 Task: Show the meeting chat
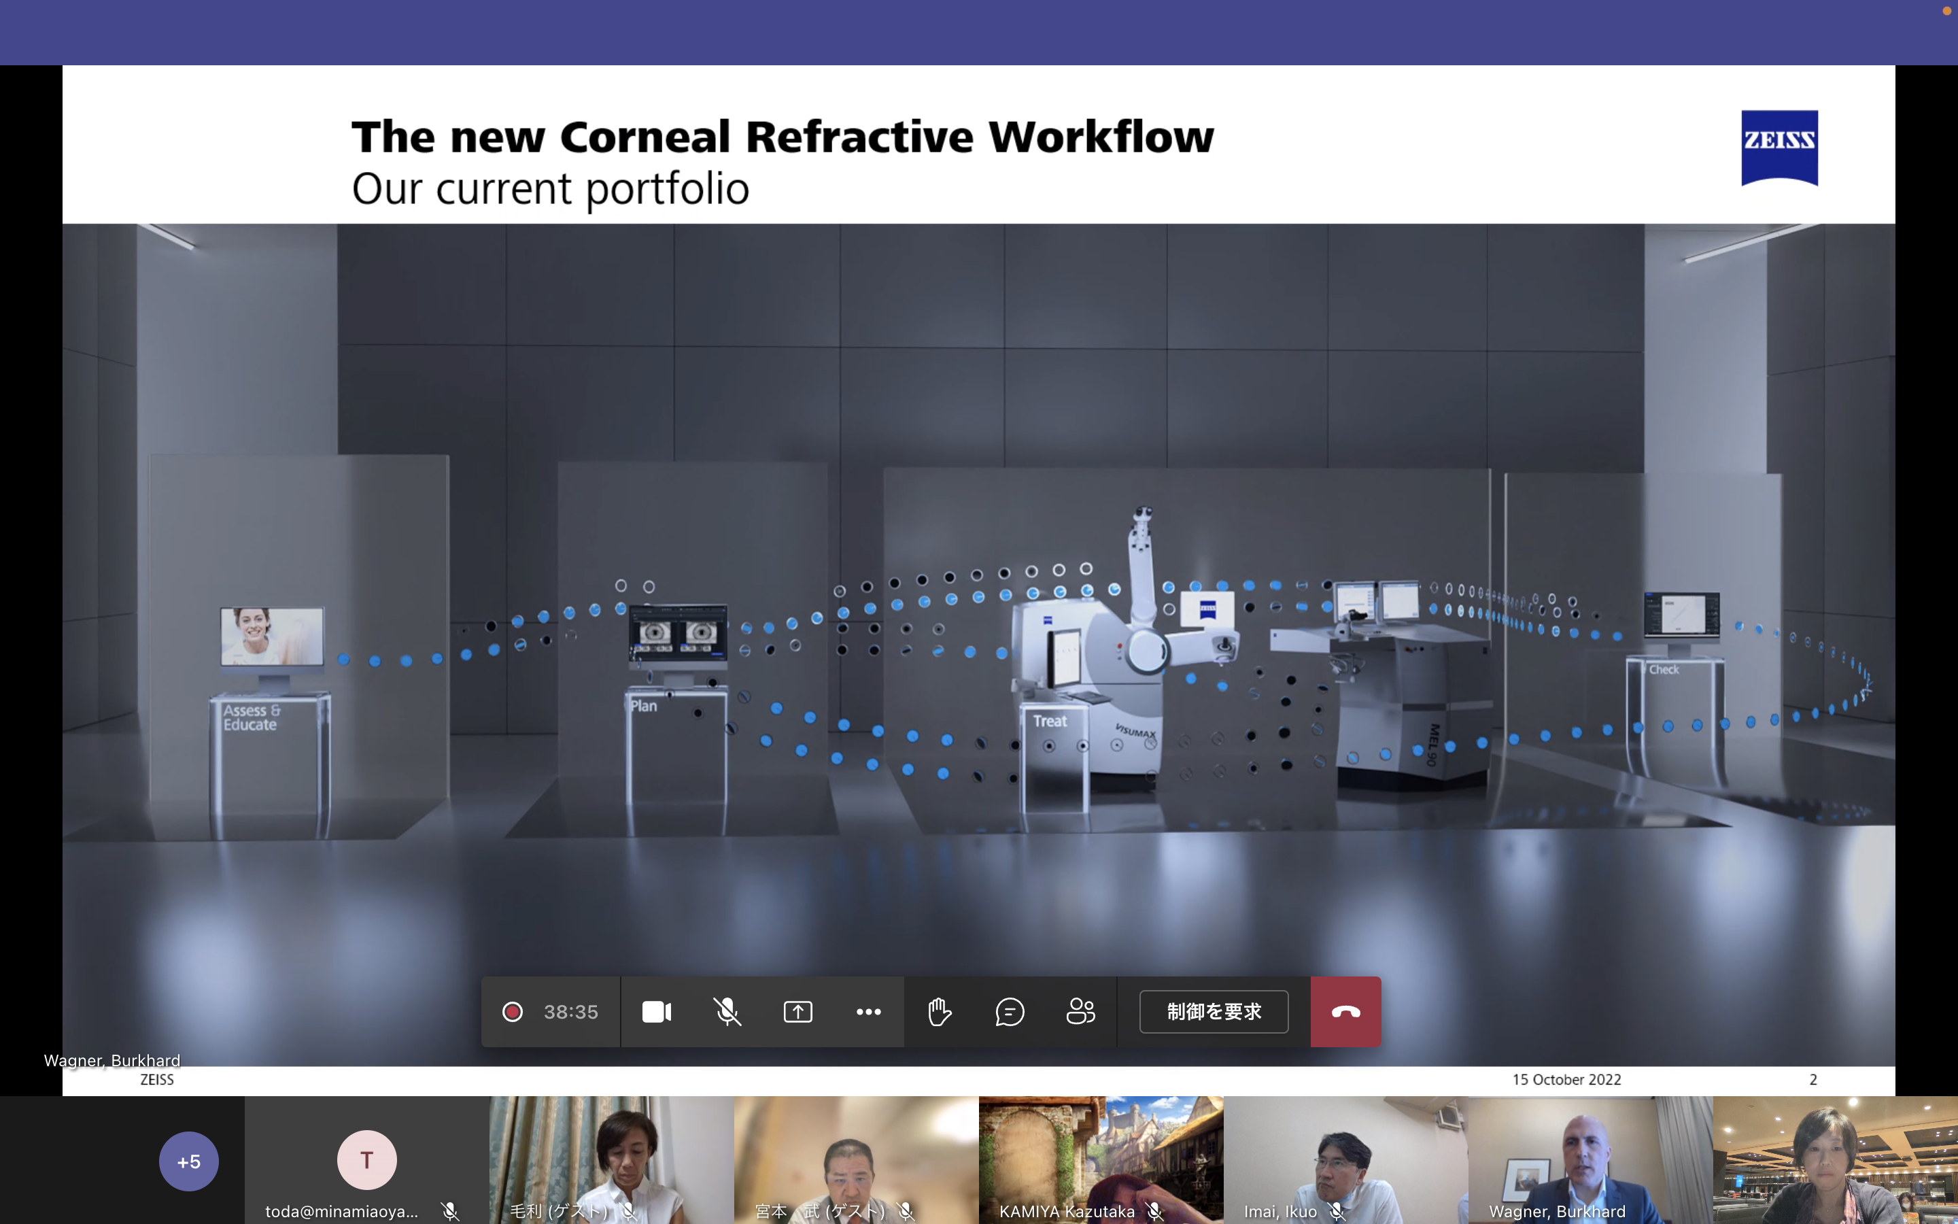point(1010,1012)
